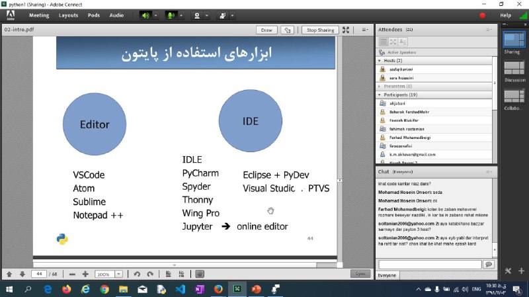Open the webcam options dropdown arrow
529x297 pixels.
pos(207,15)
